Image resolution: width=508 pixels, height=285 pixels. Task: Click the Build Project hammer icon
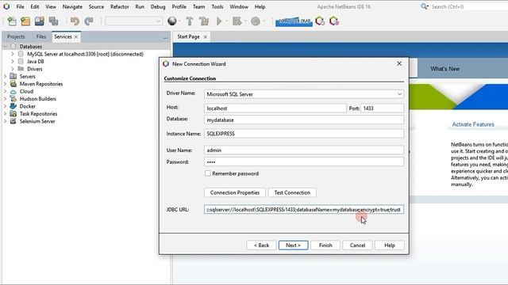tap(190, 21)
